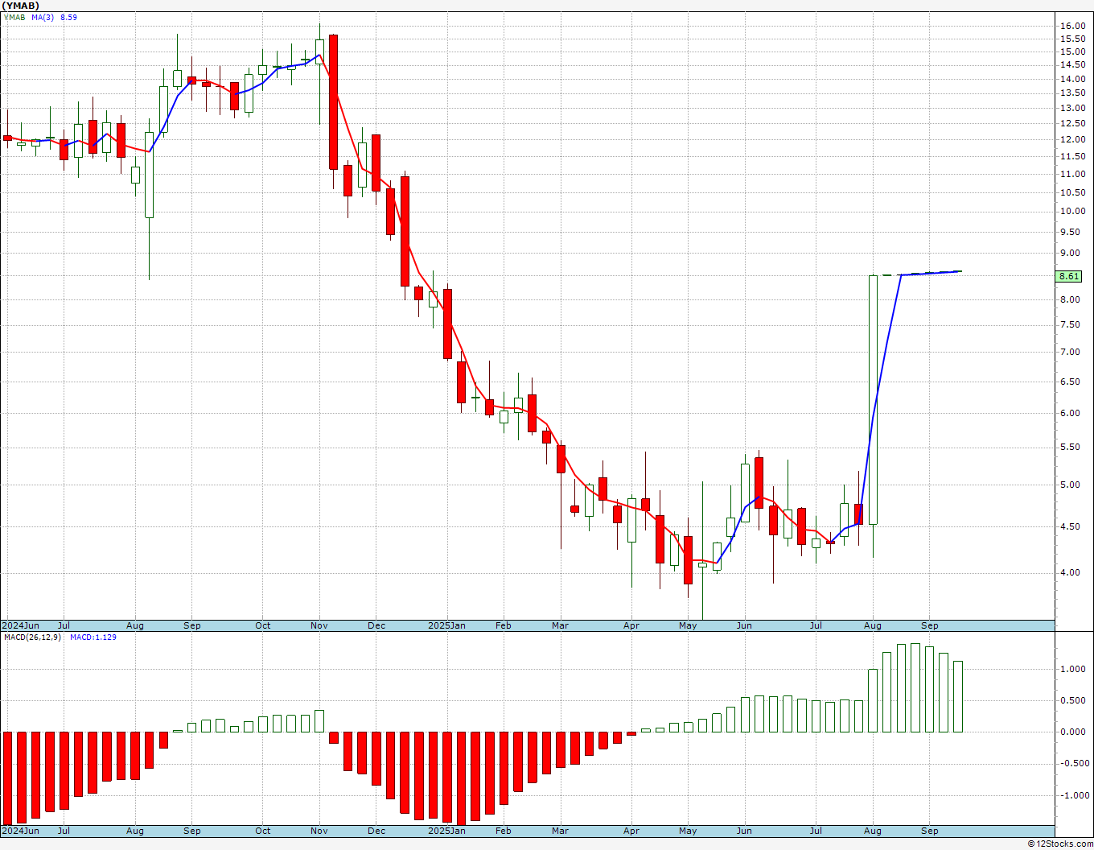
Task: Click Mar on the price chart time axis
Action: click(x=560, y=625)
